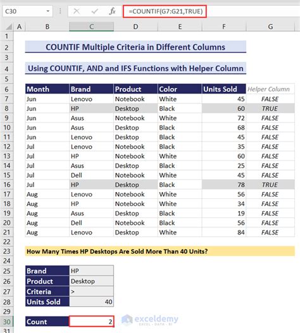Click the criteria Product value 'Desktop' in row 26

coord(92,281)
